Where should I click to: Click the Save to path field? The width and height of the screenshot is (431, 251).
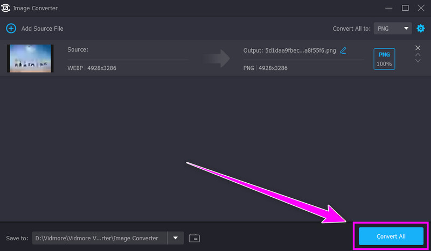point(100,238)
